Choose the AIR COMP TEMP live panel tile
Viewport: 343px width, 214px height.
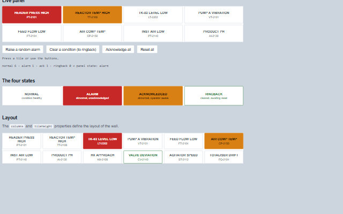point(92,33)
